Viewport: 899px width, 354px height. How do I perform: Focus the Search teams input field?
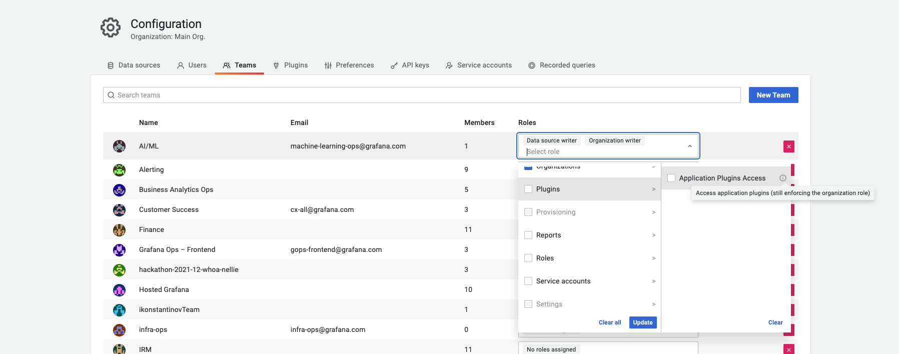click(x=421, y=95)
